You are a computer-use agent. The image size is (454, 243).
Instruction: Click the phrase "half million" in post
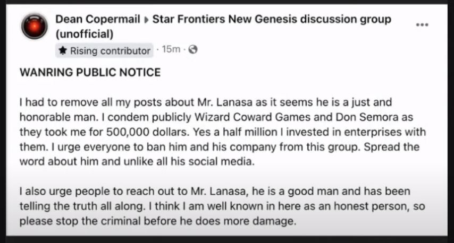point(247,132)
